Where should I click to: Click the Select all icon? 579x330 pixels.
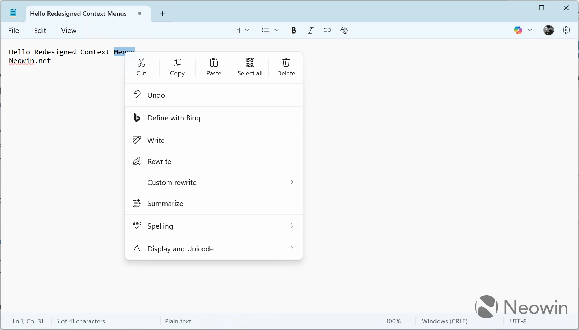(x=250, y=63)
